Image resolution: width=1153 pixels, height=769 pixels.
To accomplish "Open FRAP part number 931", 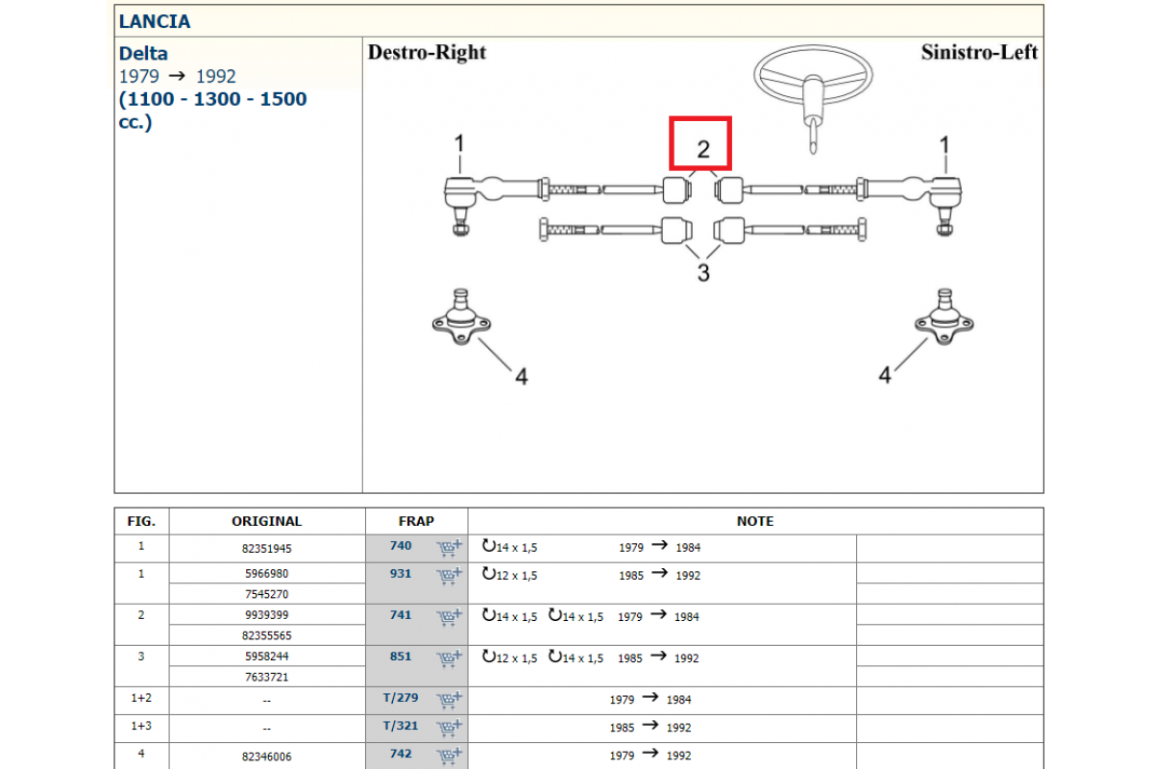I will (x=401, y=574).
